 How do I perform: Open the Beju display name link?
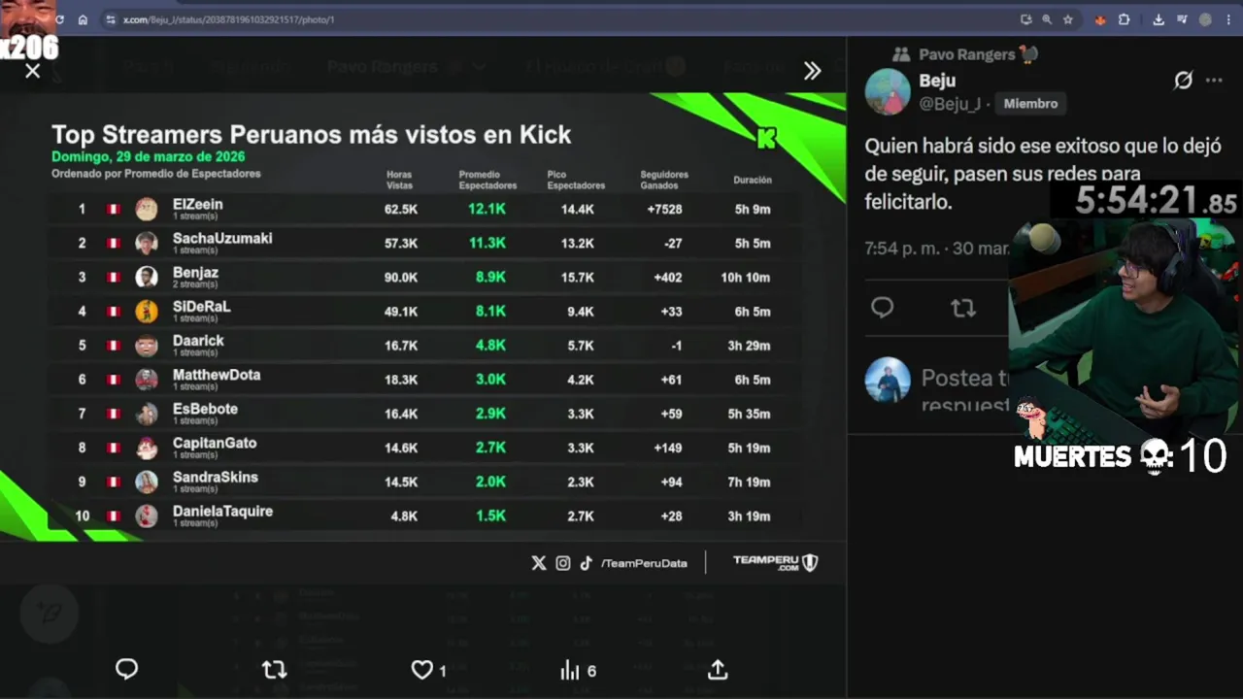(937, 81)
